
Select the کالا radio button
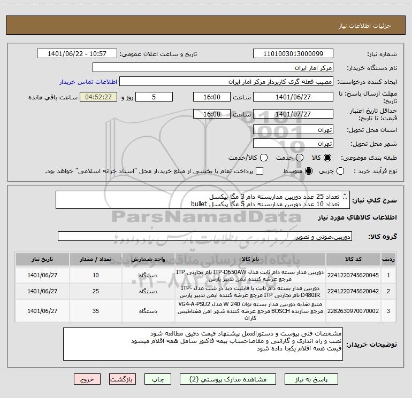pos(327,158)
